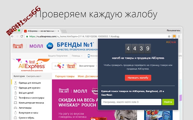The height and width of the screenshot is (120, 193).
Task: Click the laptop icon for Компьютерная техника
Action: point(15,103)
